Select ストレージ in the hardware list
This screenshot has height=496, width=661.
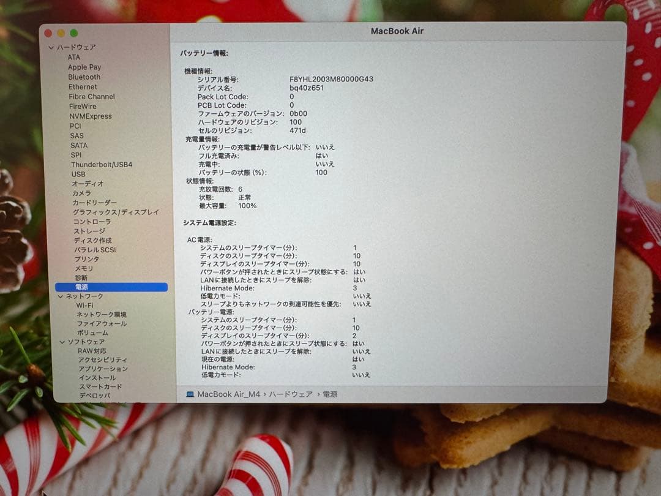pyautogui.click(x=89, y=231)
